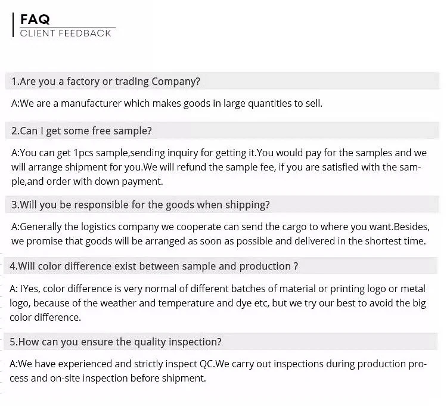Viewport: 447px width, 406px height.
Task: Click the line 'cess and on-site inspection before shipment.'
Action: pyautogui.click(x=108, y=378)
